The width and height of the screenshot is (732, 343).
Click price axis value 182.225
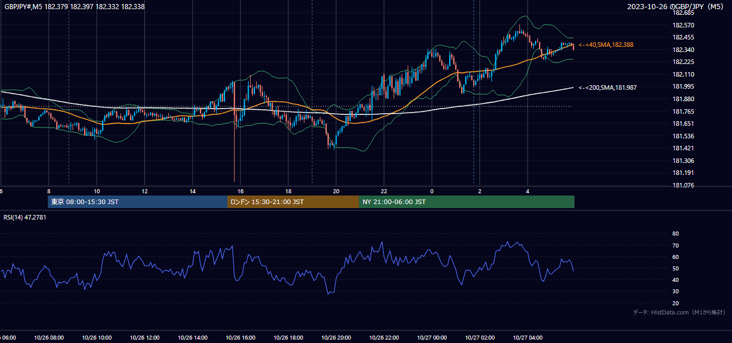684,62
